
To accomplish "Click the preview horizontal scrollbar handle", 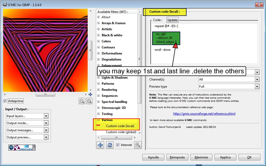I will pos(45,94).
